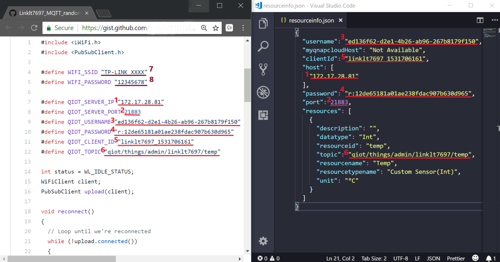Go to line via Ln 21, Col 2
Image resolution: width=500 pixels, height=262 pixels.
(341, 258)
